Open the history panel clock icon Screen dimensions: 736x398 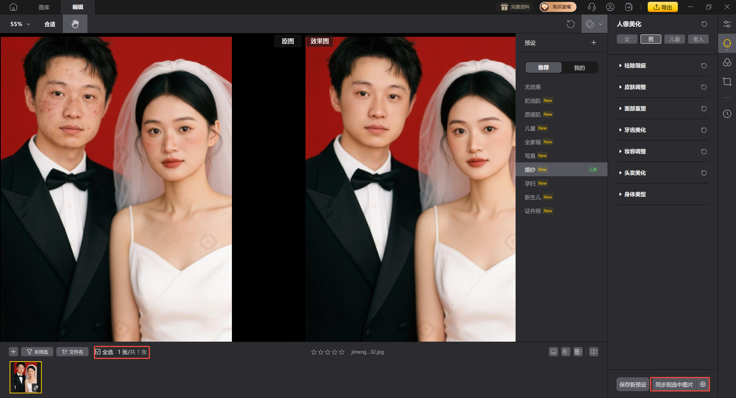pyautogui.click(x=727, y=114)
